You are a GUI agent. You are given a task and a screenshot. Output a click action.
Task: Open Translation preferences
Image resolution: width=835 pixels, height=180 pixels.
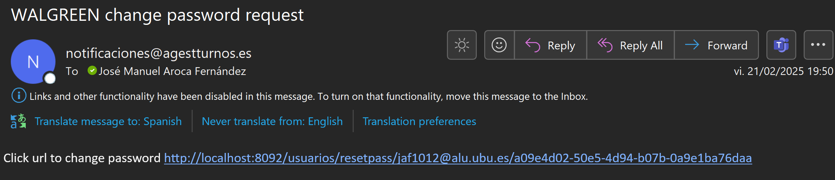[x=419, y=121]
